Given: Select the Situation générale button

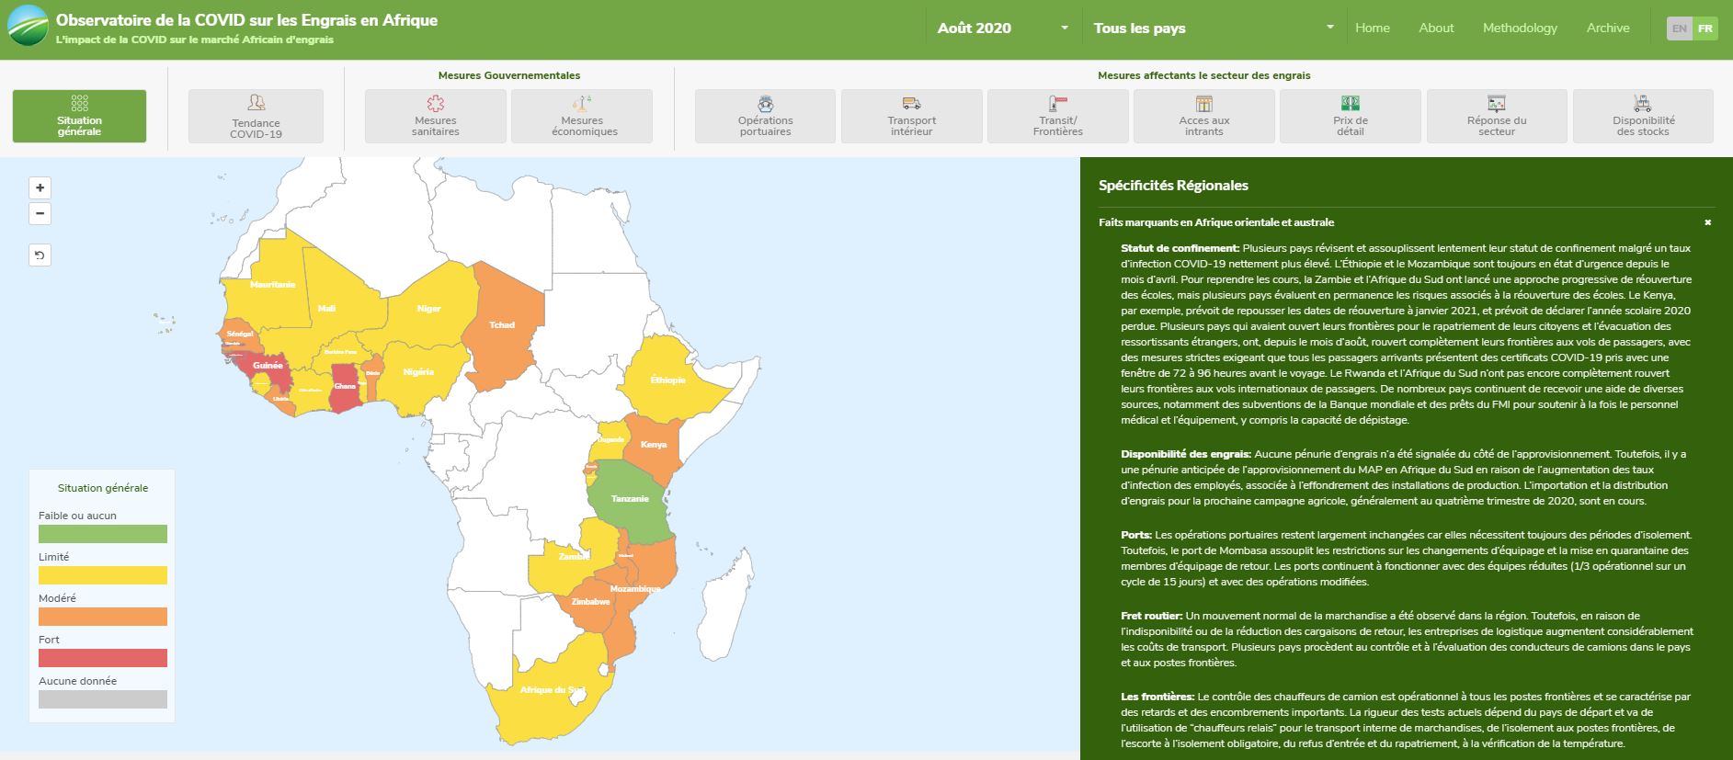Looking at the screenshot, I should [x=79, y=117].
